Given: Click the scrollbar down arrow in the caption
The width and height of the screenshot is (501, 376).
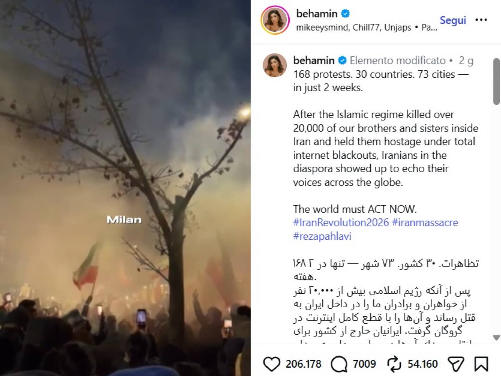Looking at the screenshot, I should coord(496,337).
